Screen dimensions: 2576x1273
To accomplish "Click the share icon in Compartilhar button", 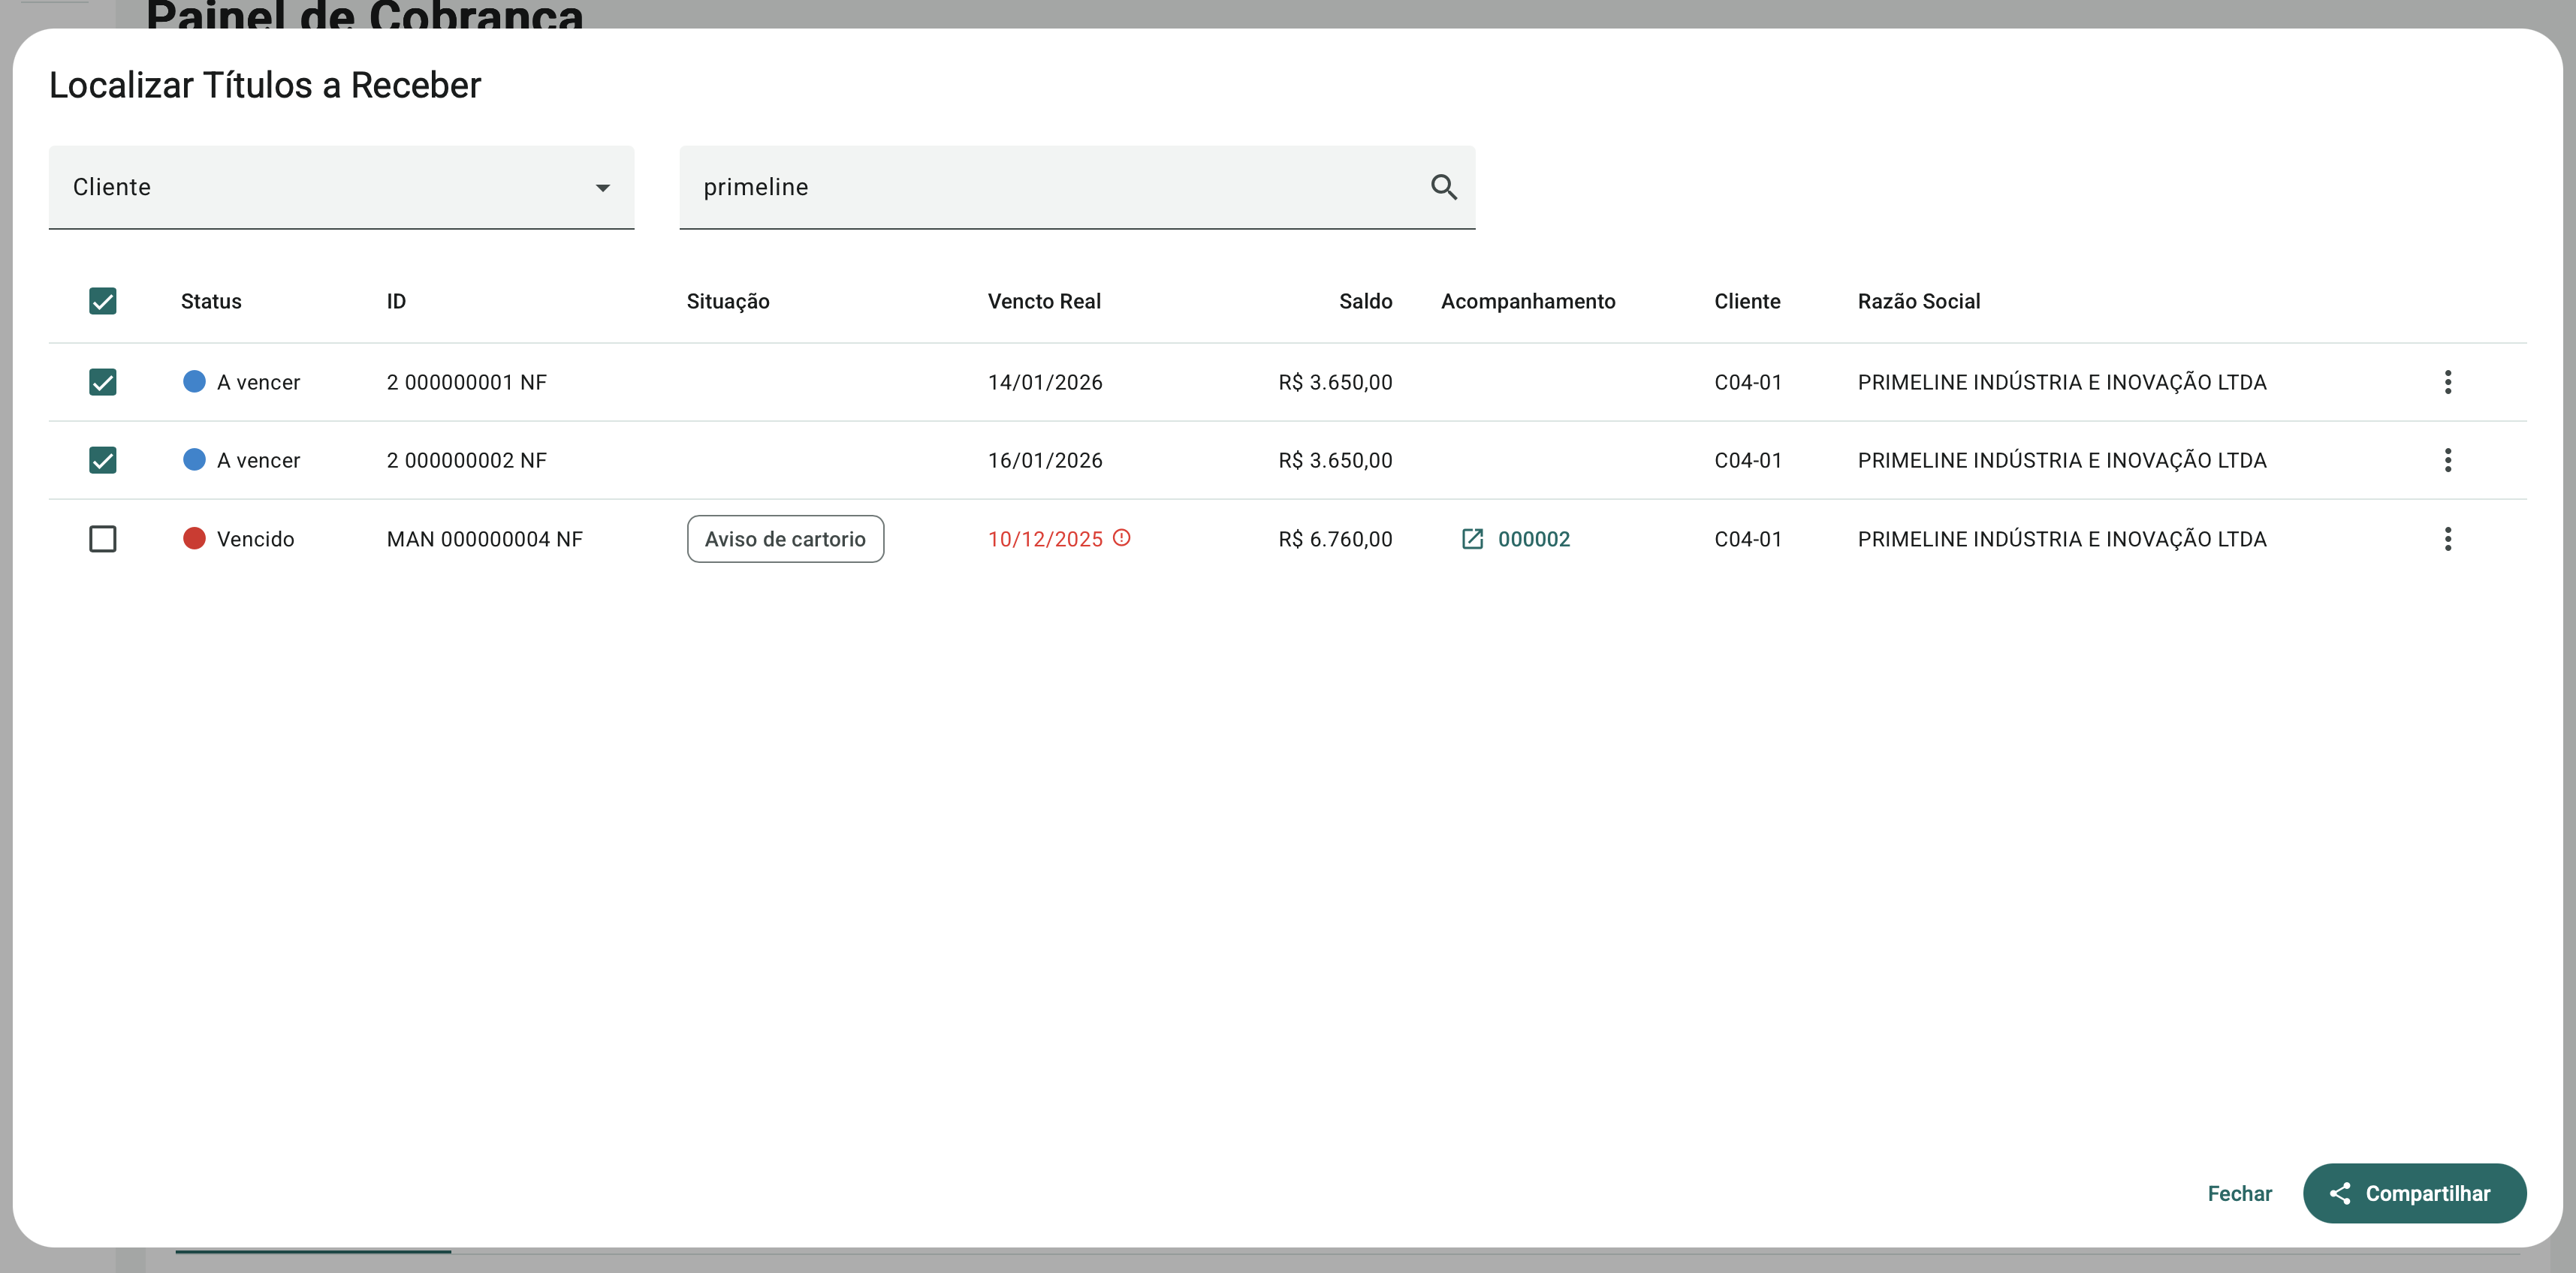I will (2340, 1193).
